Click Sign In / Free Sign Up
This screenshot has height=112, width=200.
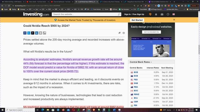tap(134, 14)
